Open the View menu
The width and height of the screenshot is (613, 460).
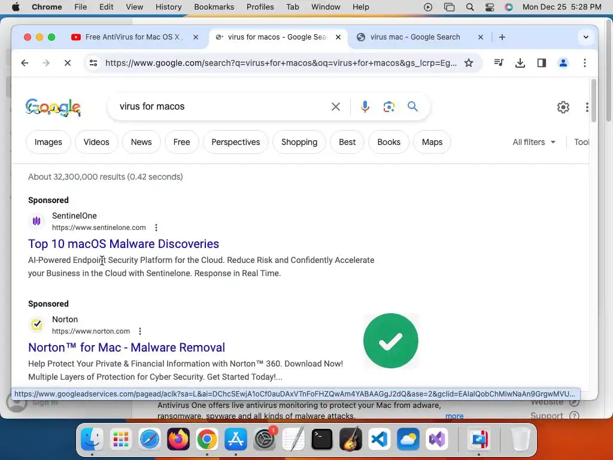134,7
